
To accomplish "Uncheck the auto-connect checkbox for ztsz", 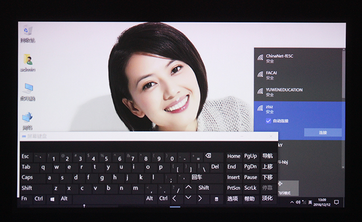I will click(x=268, y=121).
